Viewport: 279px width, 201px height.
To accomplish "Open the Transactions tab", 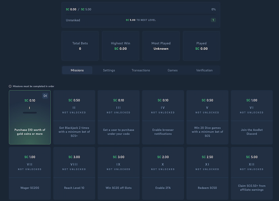I will coord(140,70).
